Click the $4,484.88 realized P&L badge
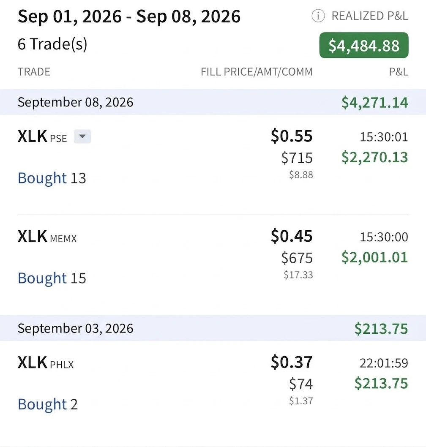The image size is (426, 447). pos(364,45)
